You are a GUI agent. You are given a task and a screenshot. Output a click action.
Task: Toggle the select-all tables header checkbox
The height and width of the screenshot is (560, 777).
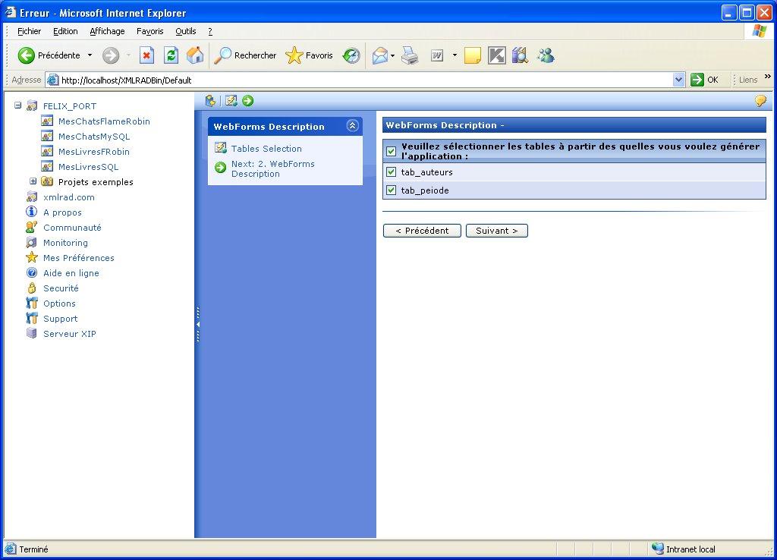tap(392, 151)
